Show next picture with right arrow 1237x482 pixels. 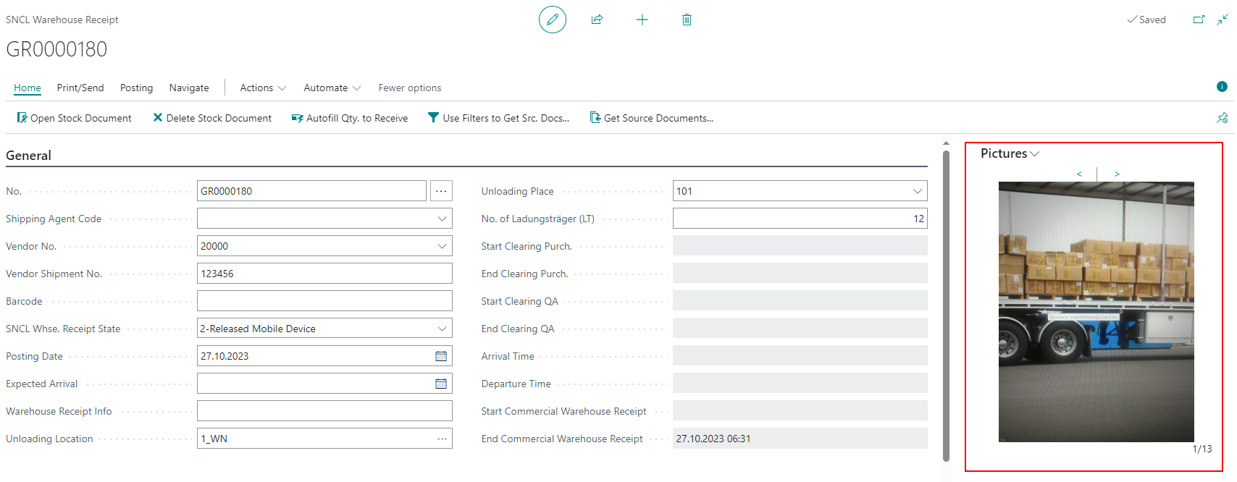pos(1117,174)
